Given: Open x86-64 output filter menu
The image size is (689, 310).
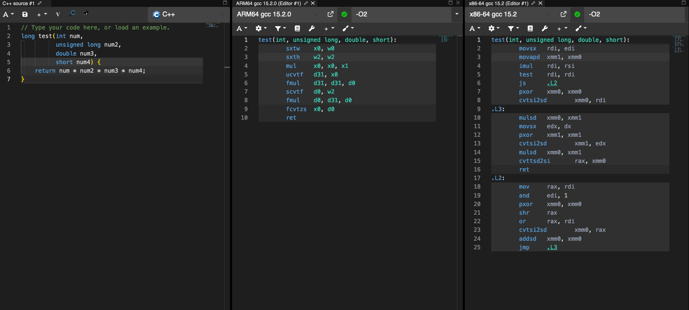Looking at the screenshot, I should 513,28.
